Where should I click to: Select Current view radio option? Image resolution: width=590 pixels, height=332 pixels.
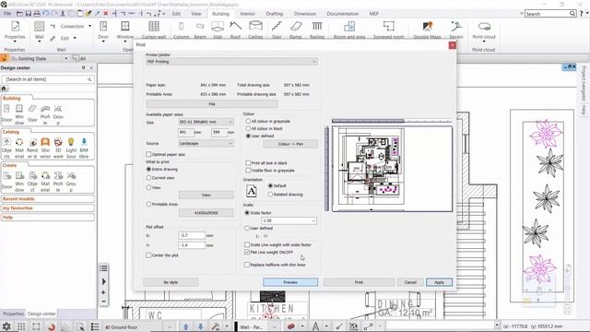pos(148,178)
